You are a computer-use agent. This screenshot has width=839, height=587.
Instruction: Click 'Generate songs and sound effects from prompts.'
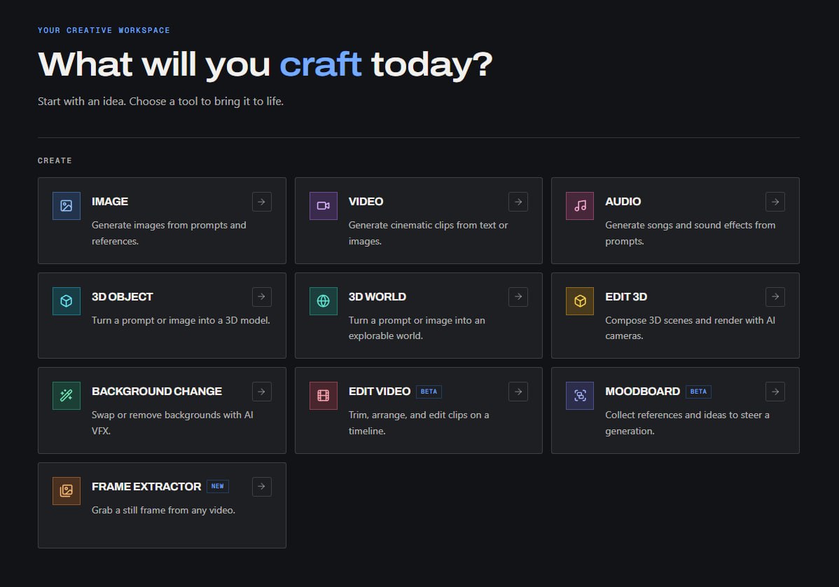[x=691, y=233]
